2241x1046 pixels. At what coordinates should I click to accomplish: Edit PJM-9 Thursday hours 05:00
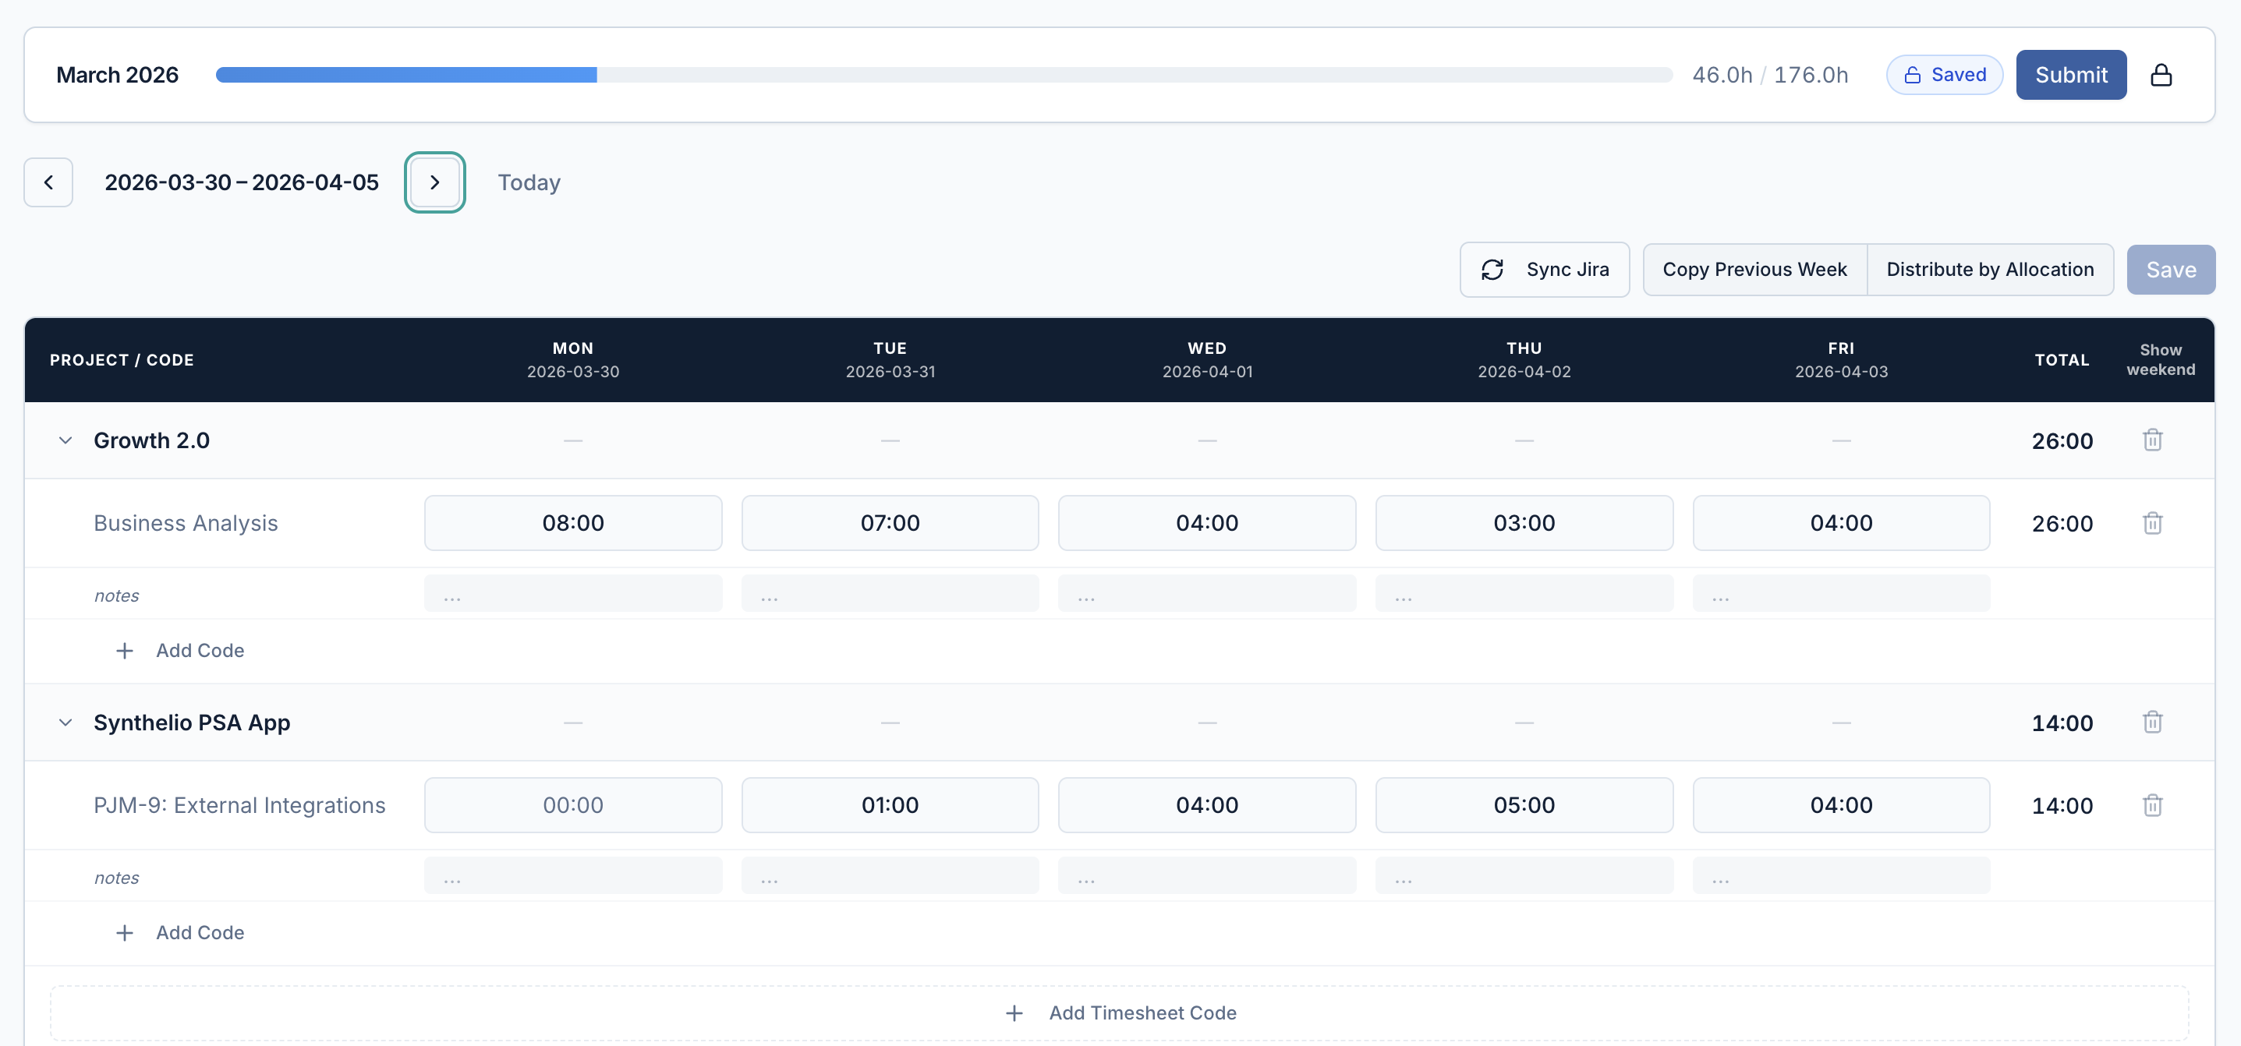[1524, 805]
